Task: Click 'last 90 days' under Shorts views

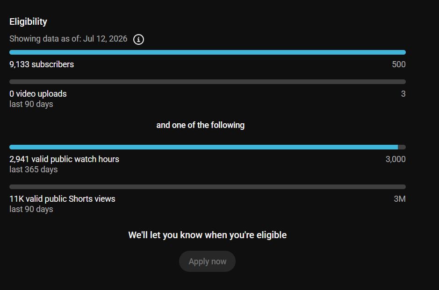Action: (31, 209)
